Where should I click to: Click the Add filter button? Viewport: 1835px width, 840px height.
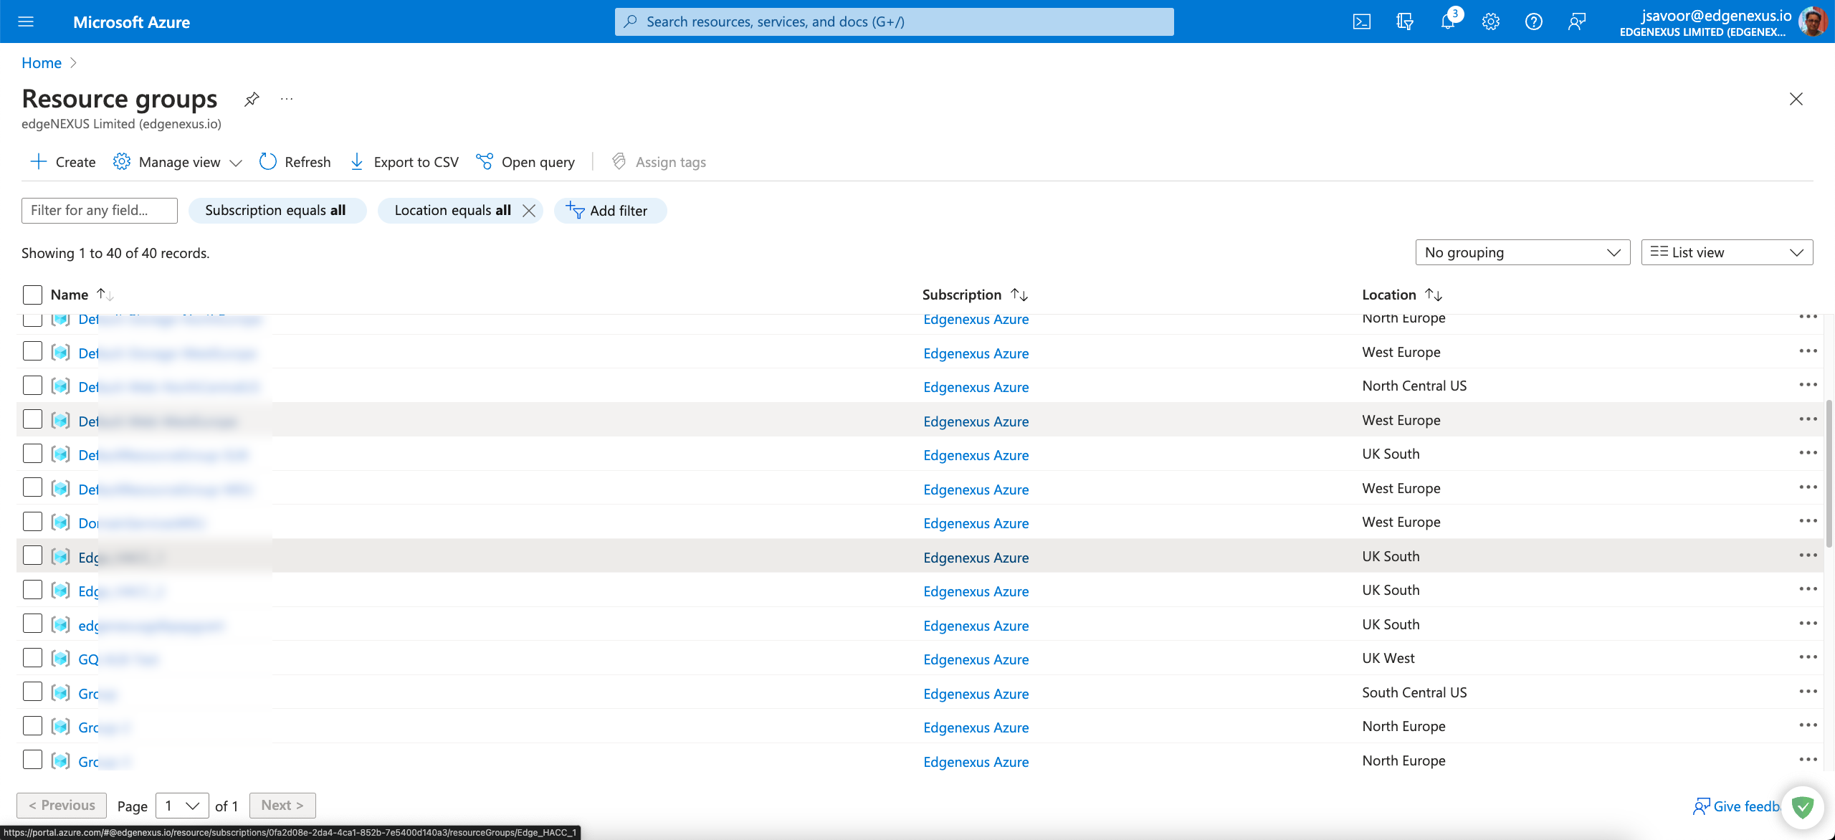[x=610, y=211]
